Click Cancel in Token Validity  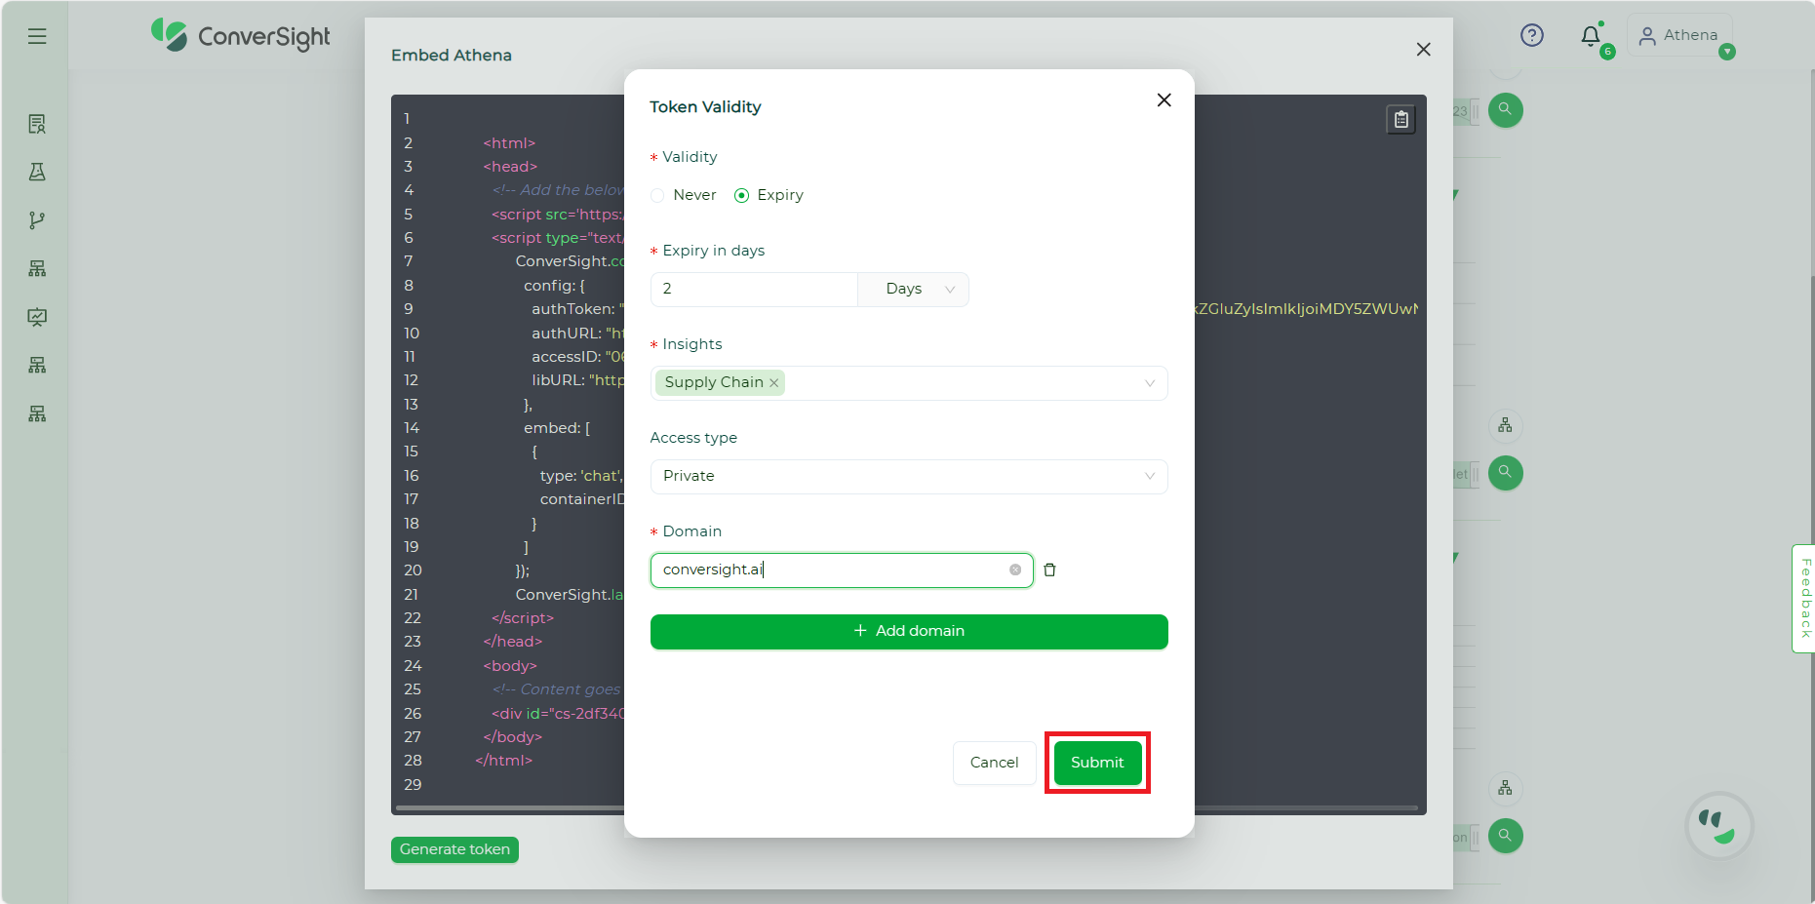(994, 763)
